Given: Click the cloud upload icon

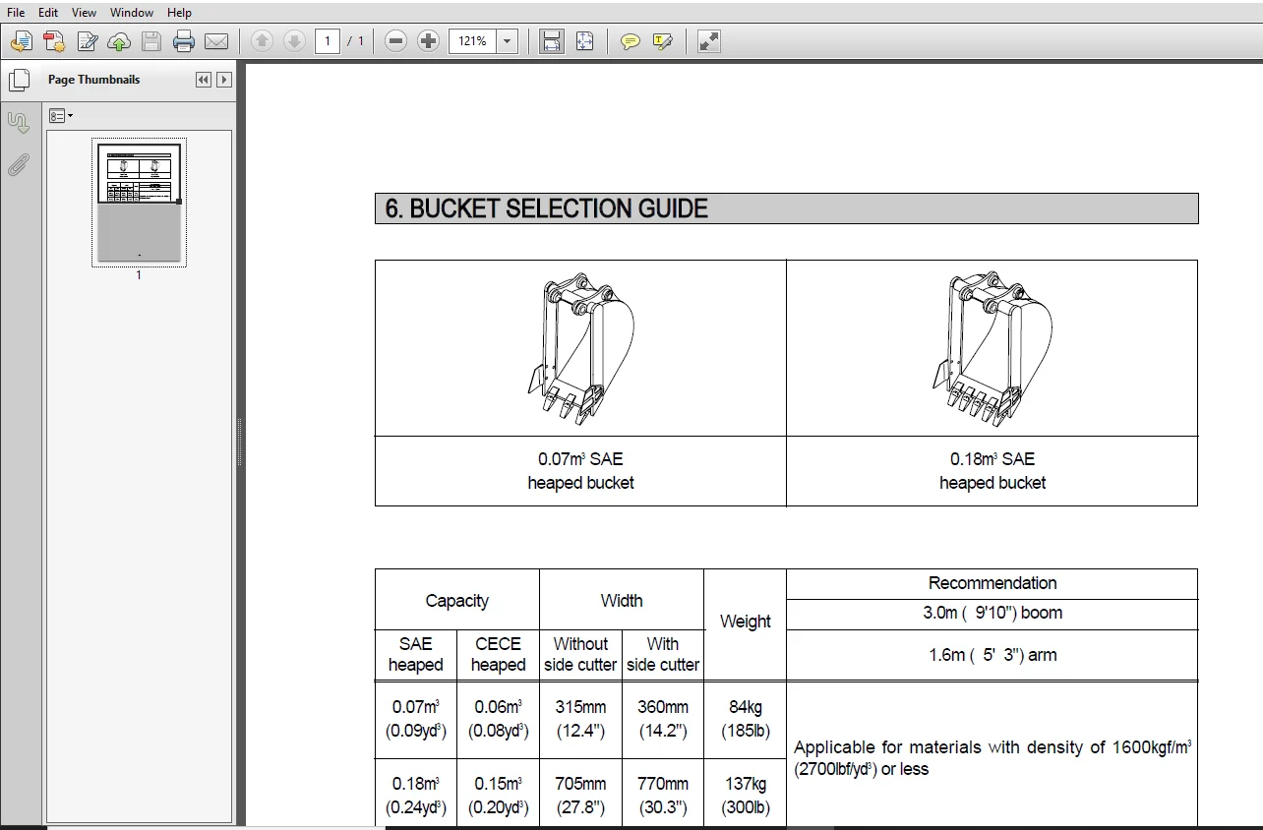Looking at the screenshot, I should tap(119, 41).
